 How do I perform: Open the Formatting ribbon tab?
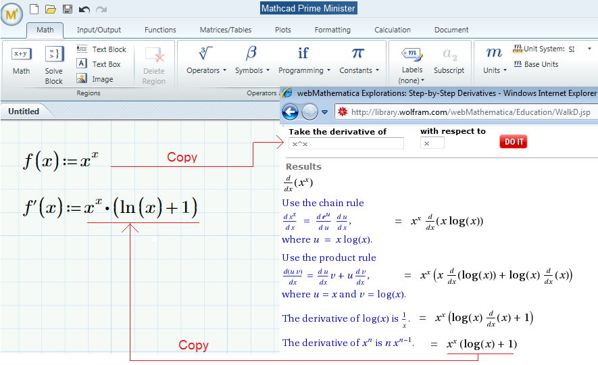tap(332, 30)
